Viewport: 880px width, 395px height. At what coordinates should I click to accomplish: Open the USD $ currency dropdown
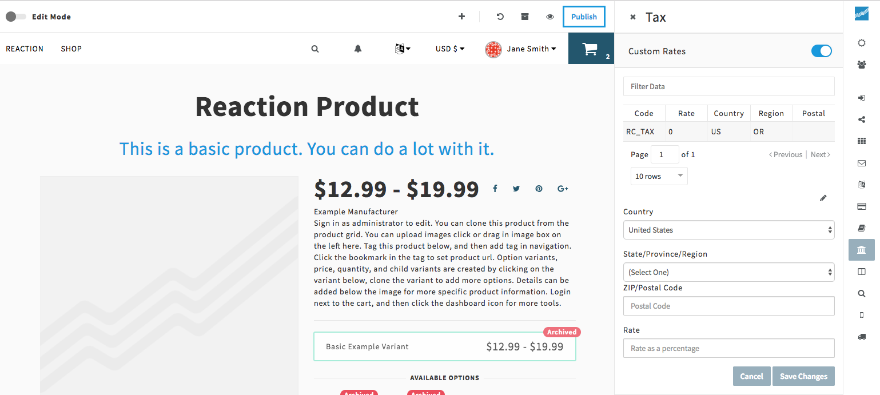point(450,49)
